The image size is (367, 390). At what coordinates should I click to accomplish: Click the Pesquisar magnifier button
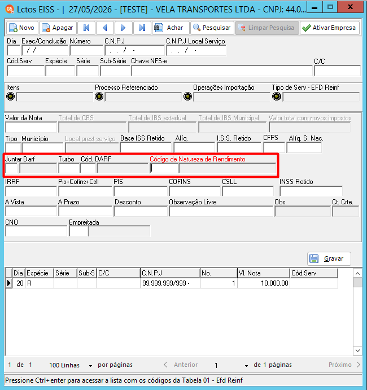coord(212,28)
